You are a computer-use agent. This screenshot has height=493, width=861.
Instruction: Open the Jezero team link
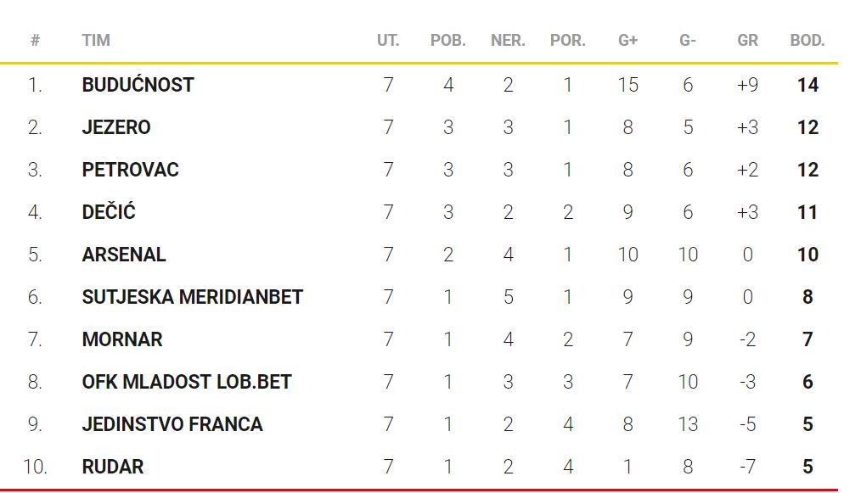coord(116,127)
